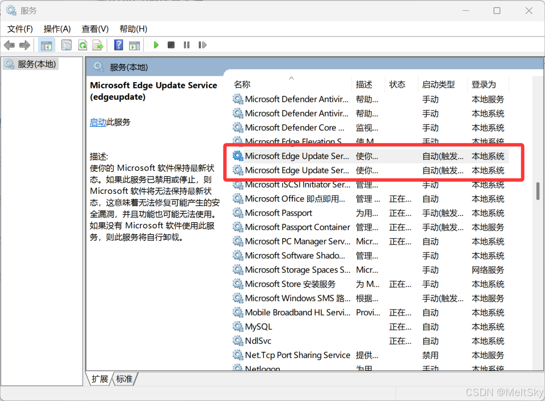545x401 pixels.
Task: Click the gear icon of MySQL service
Action: click(238, 327)
